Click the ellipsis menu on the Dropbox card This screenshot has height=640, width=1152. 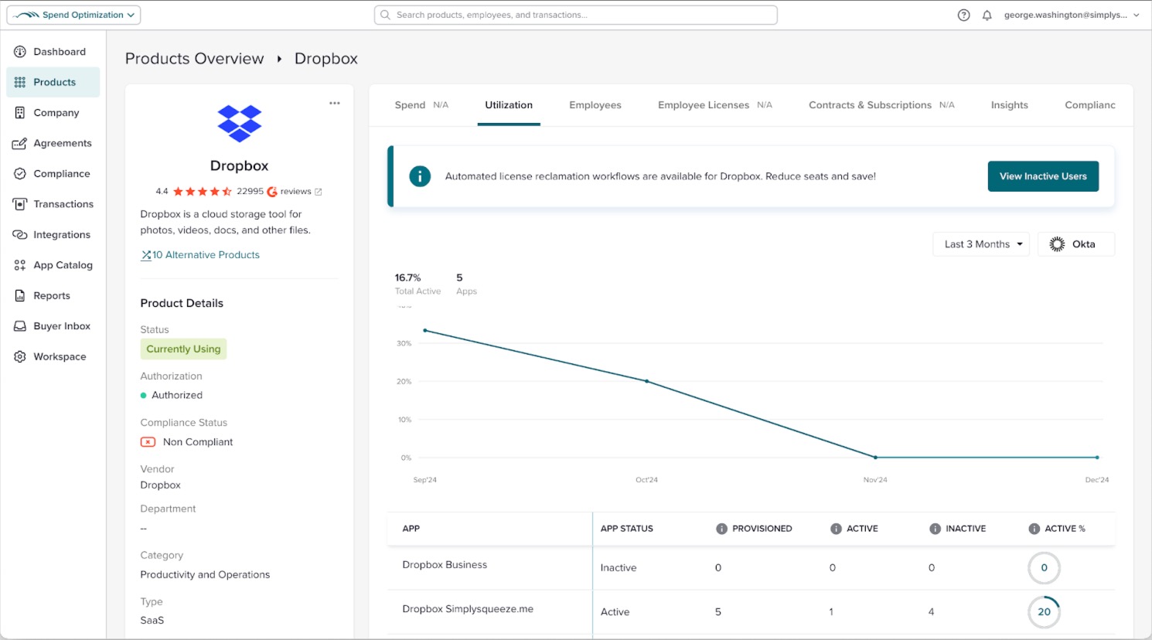point(335,102)
